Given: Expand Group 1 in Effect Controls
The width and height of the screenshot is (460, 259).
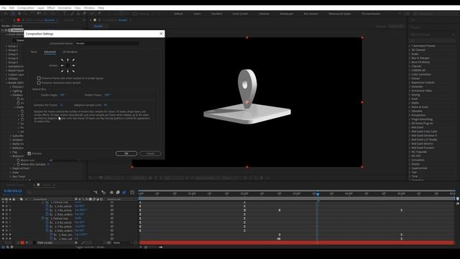Looking at the screenshot, I should [x=6, y=46].
